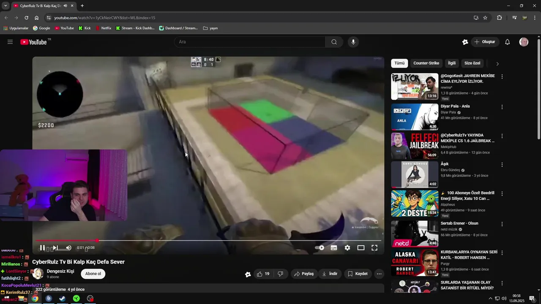Open the Chrome three-dot menu
The image size is (541, 304).
click(x=535, y=18)
